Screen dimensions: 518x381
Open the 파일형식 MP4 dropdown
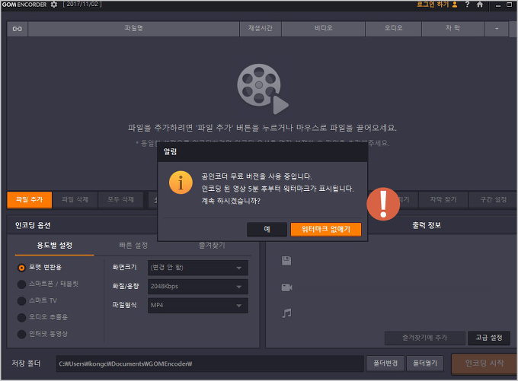pyautogui.click(x=197, y=306)
